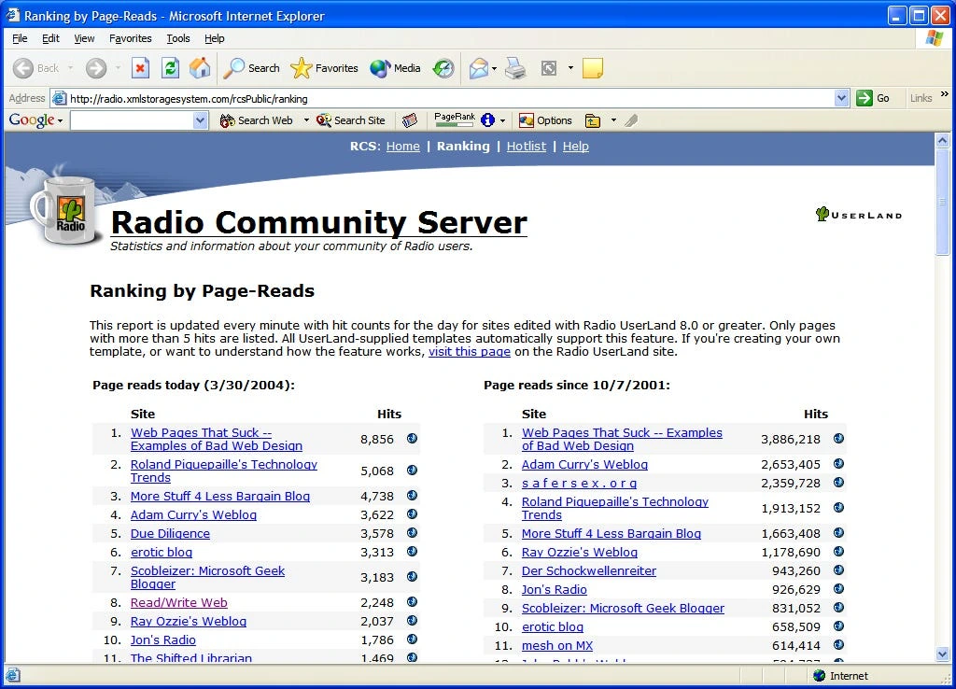Viewport: 956px width, 689px height.
Task: Click inside the Google toolbar search field
Action: [132, 120]
